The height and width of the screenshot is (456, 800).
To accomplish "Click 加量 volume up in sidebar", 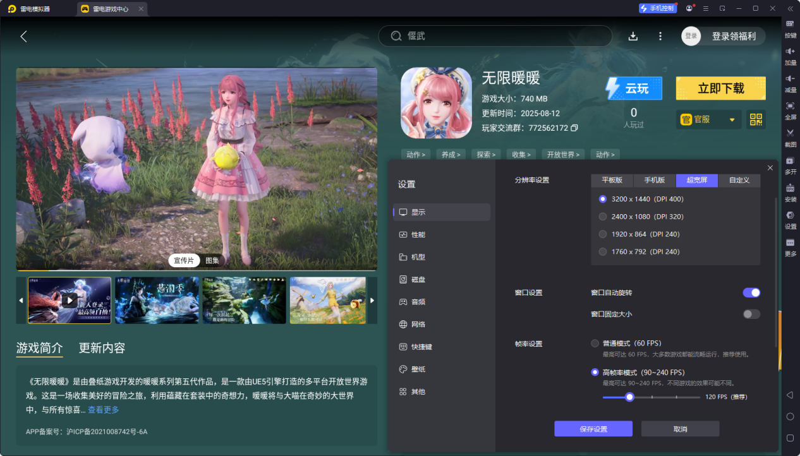I will coord(790,56).
